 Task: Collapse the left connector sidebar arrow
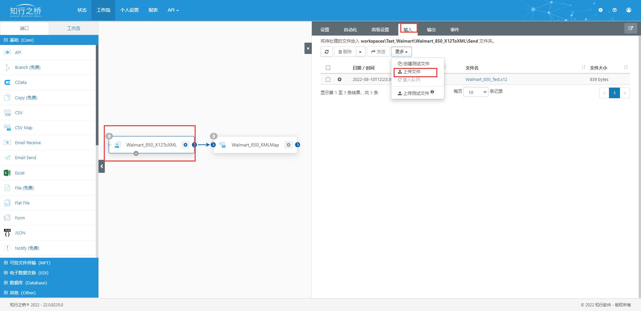pos(102,166)
